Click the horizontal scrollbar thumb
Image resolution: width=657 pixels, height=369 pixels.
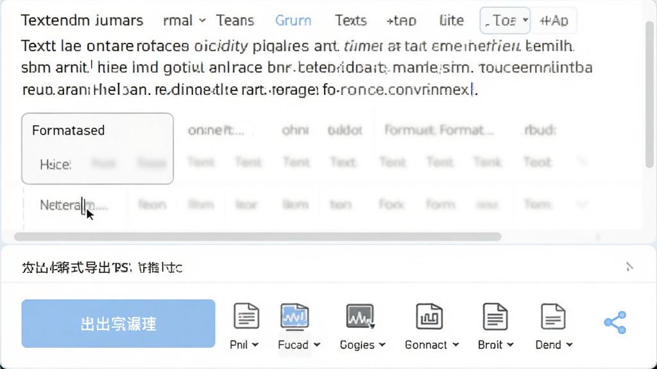[x=258, y=236]
